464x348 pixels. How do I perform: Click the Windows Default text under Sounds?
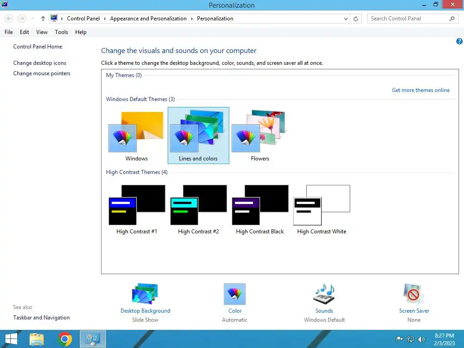324,319
